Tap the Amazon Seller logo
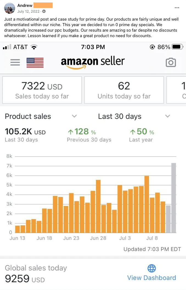Screen dimensions: 186x290 click(x=93, y=62)
